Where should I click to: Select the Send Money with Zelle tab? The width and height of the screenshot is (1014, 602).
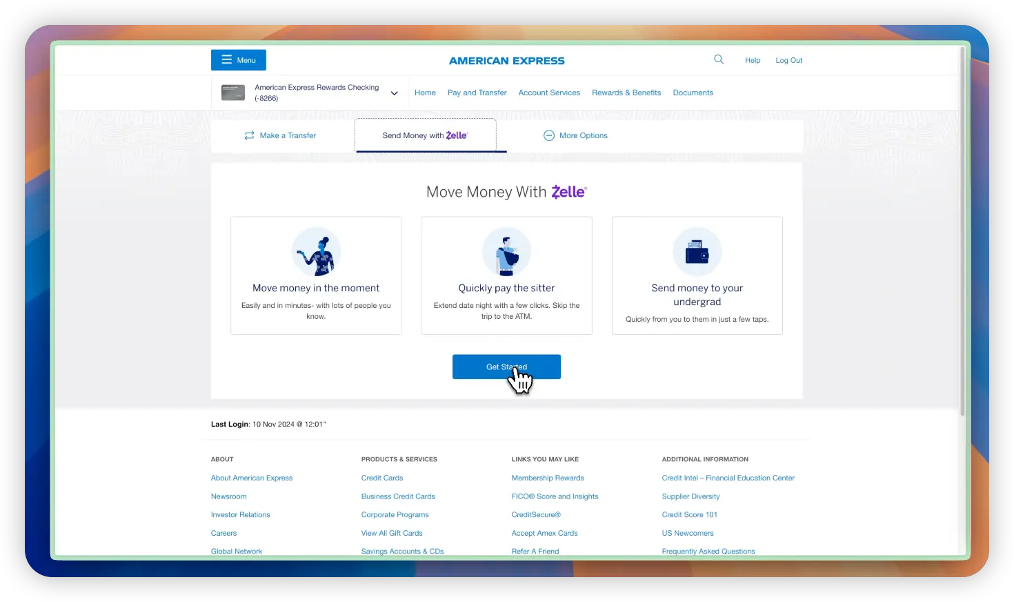(x=426, y=135)
